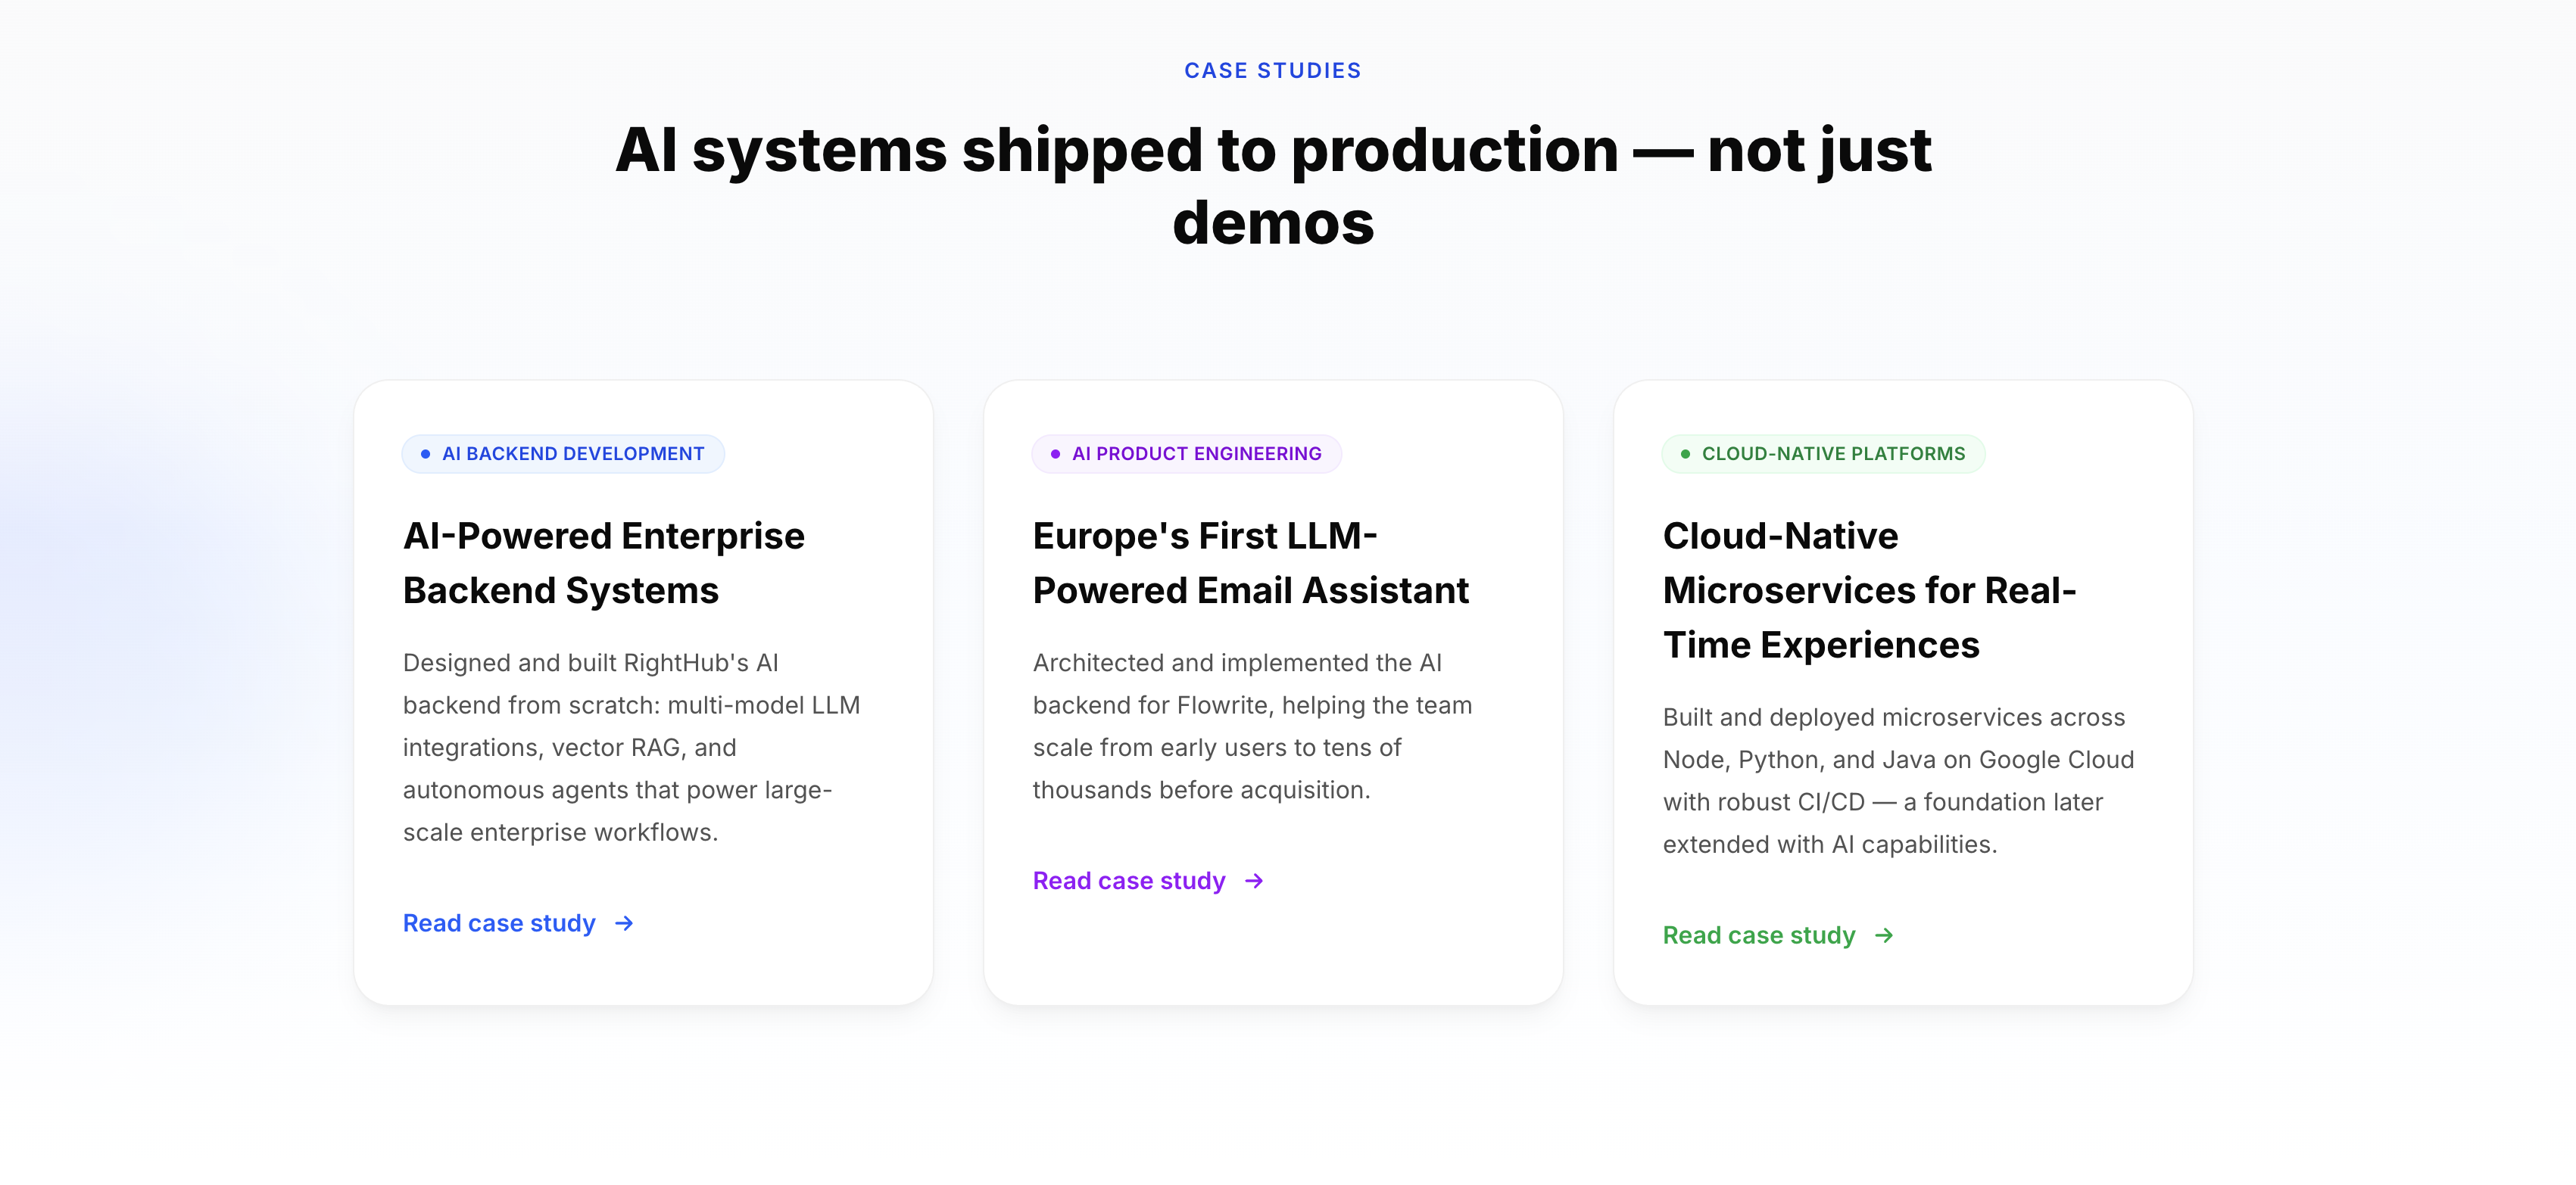Click the green dot in Cloud-Native Platforms badge
Viewport: 2576px width, 1185px height.
(1685, 453)
